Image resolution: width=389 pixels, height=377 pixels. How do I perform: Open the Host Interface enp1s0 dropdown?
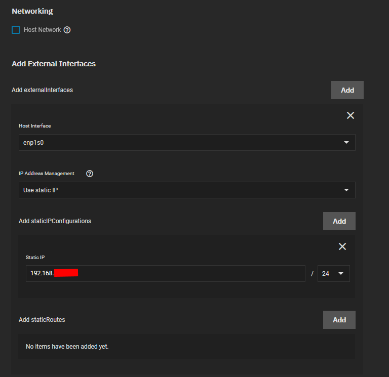[x=187, y=143]
